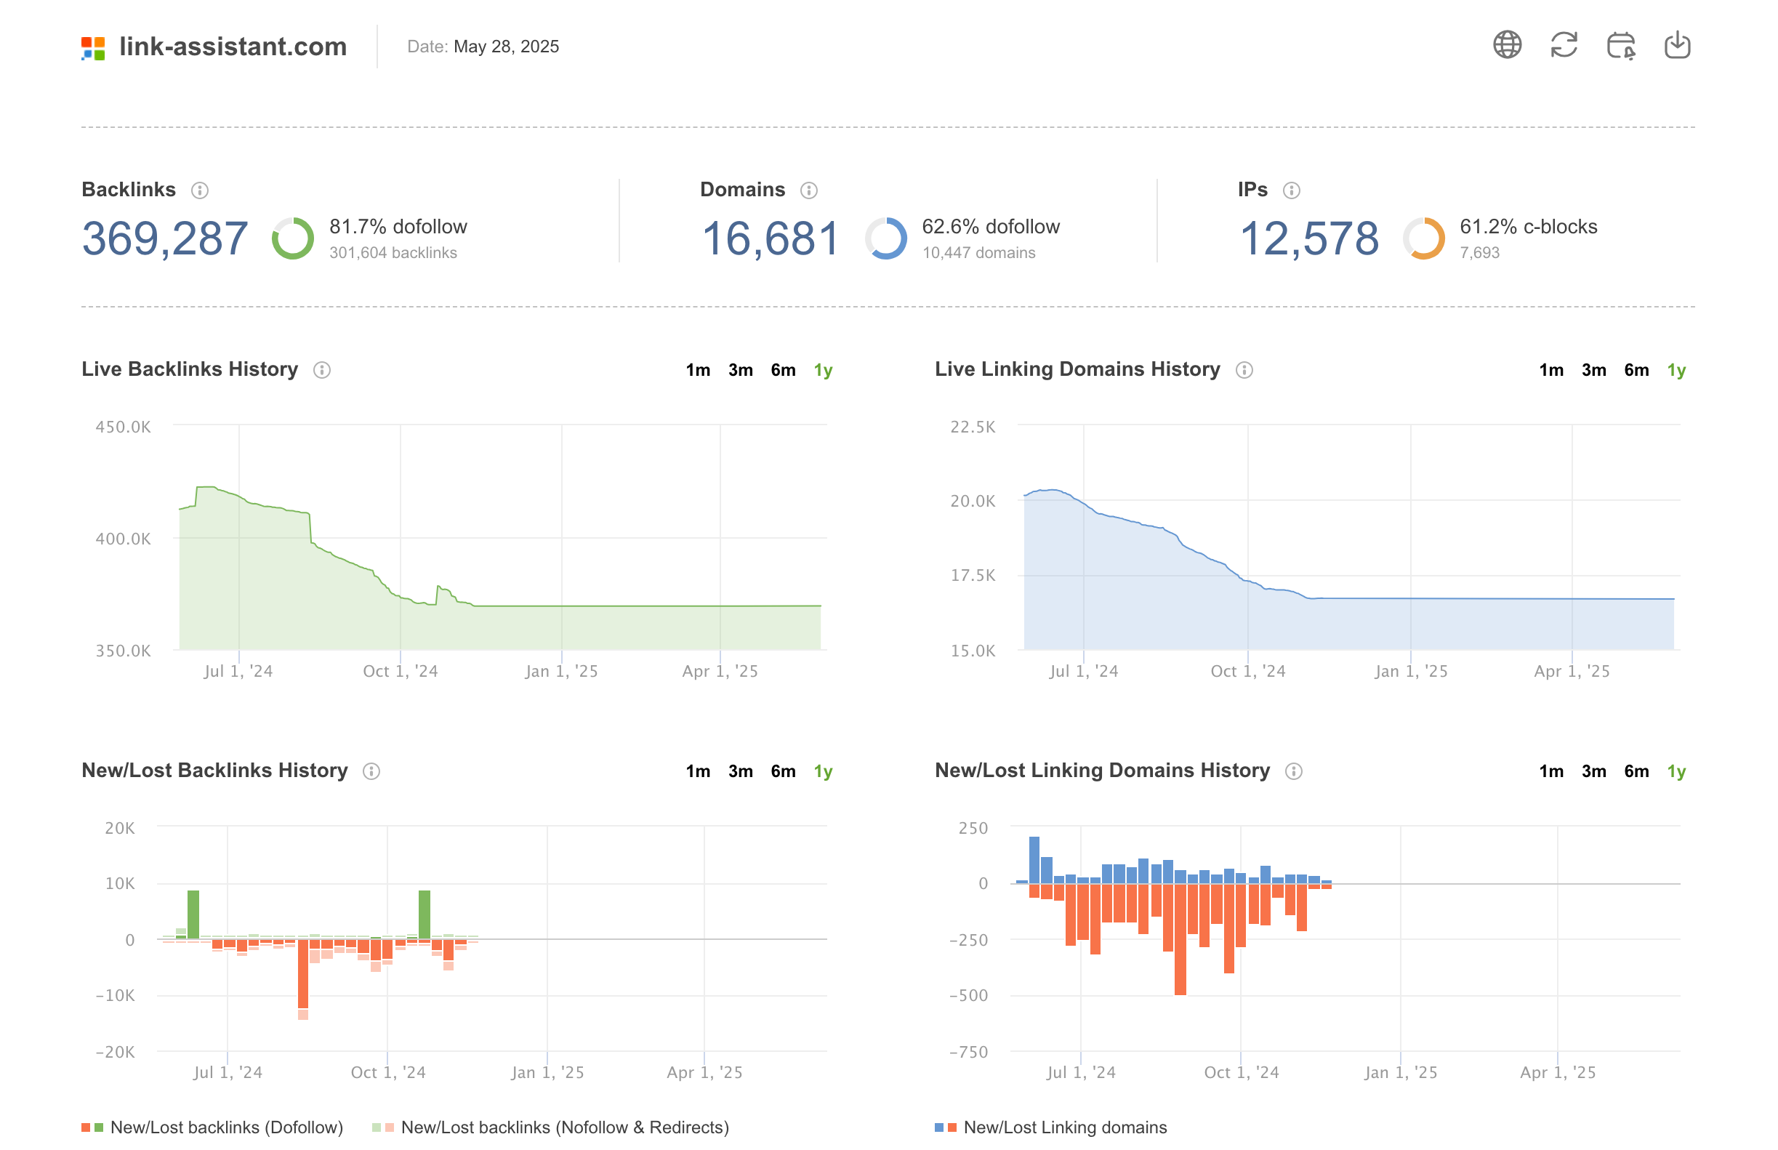This screenshot has height=1150, width=1778.
Task: Click the globe icon in the header
Action: coord(1507,45)
